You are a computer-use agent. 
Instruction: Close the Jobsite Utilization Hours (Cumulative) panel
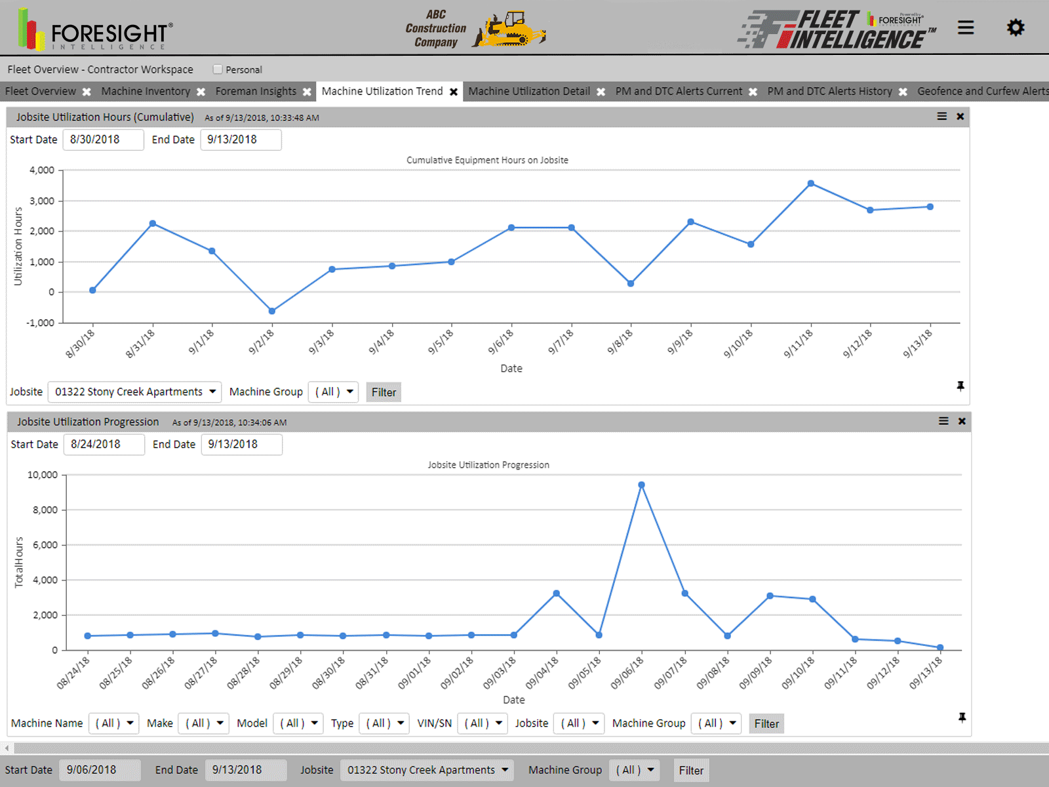[x=960, y=116]
